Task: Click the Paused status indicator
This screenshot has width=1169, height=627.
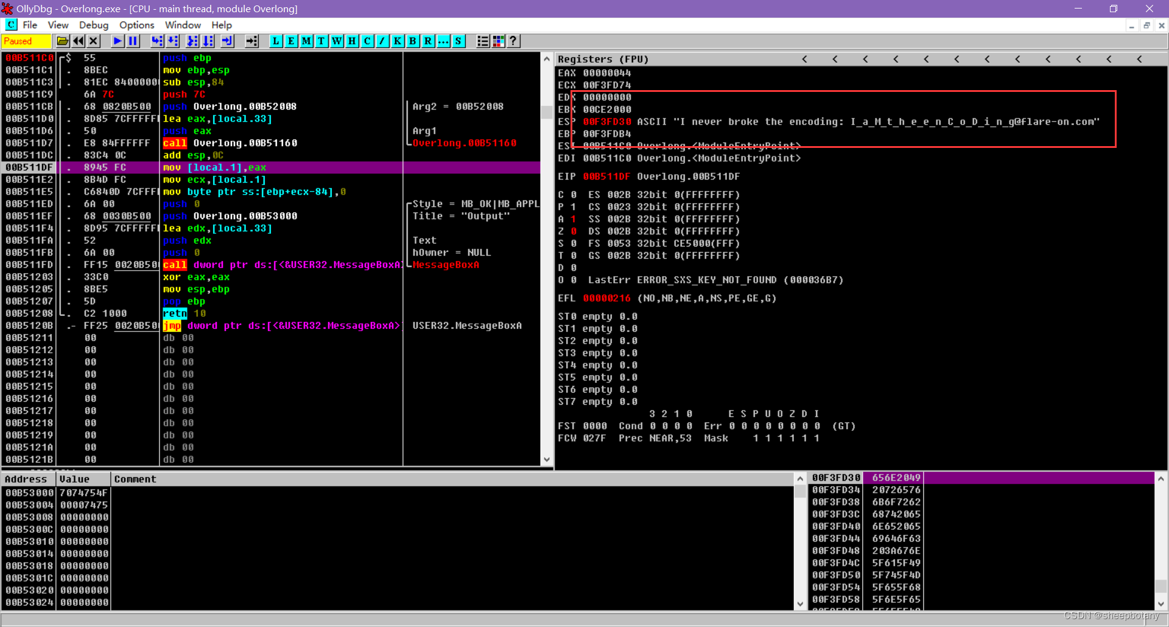Action: (26, 41)
